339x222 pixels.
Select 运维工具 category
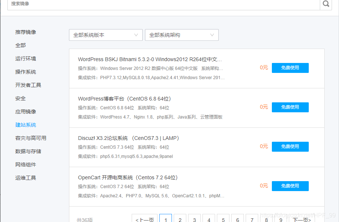pos(25,178)
